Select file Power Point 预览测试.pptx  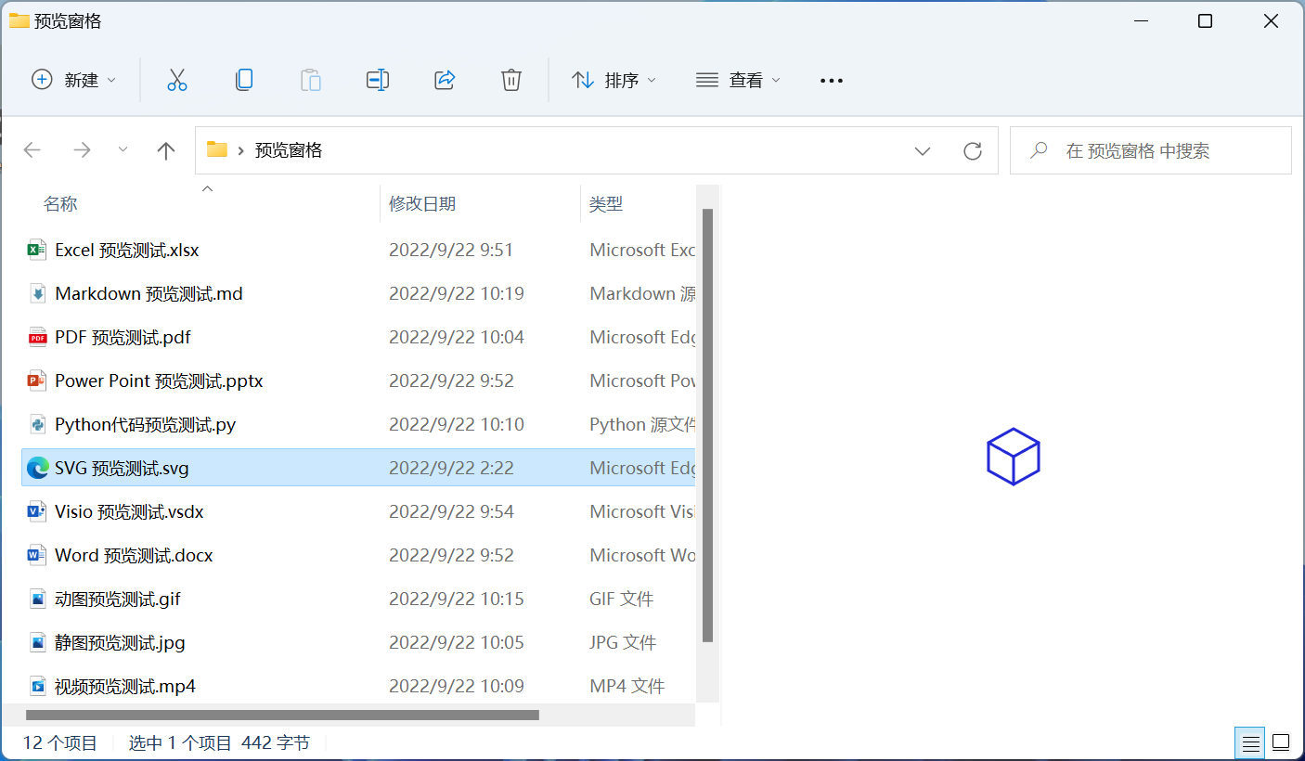pos(160,380)
